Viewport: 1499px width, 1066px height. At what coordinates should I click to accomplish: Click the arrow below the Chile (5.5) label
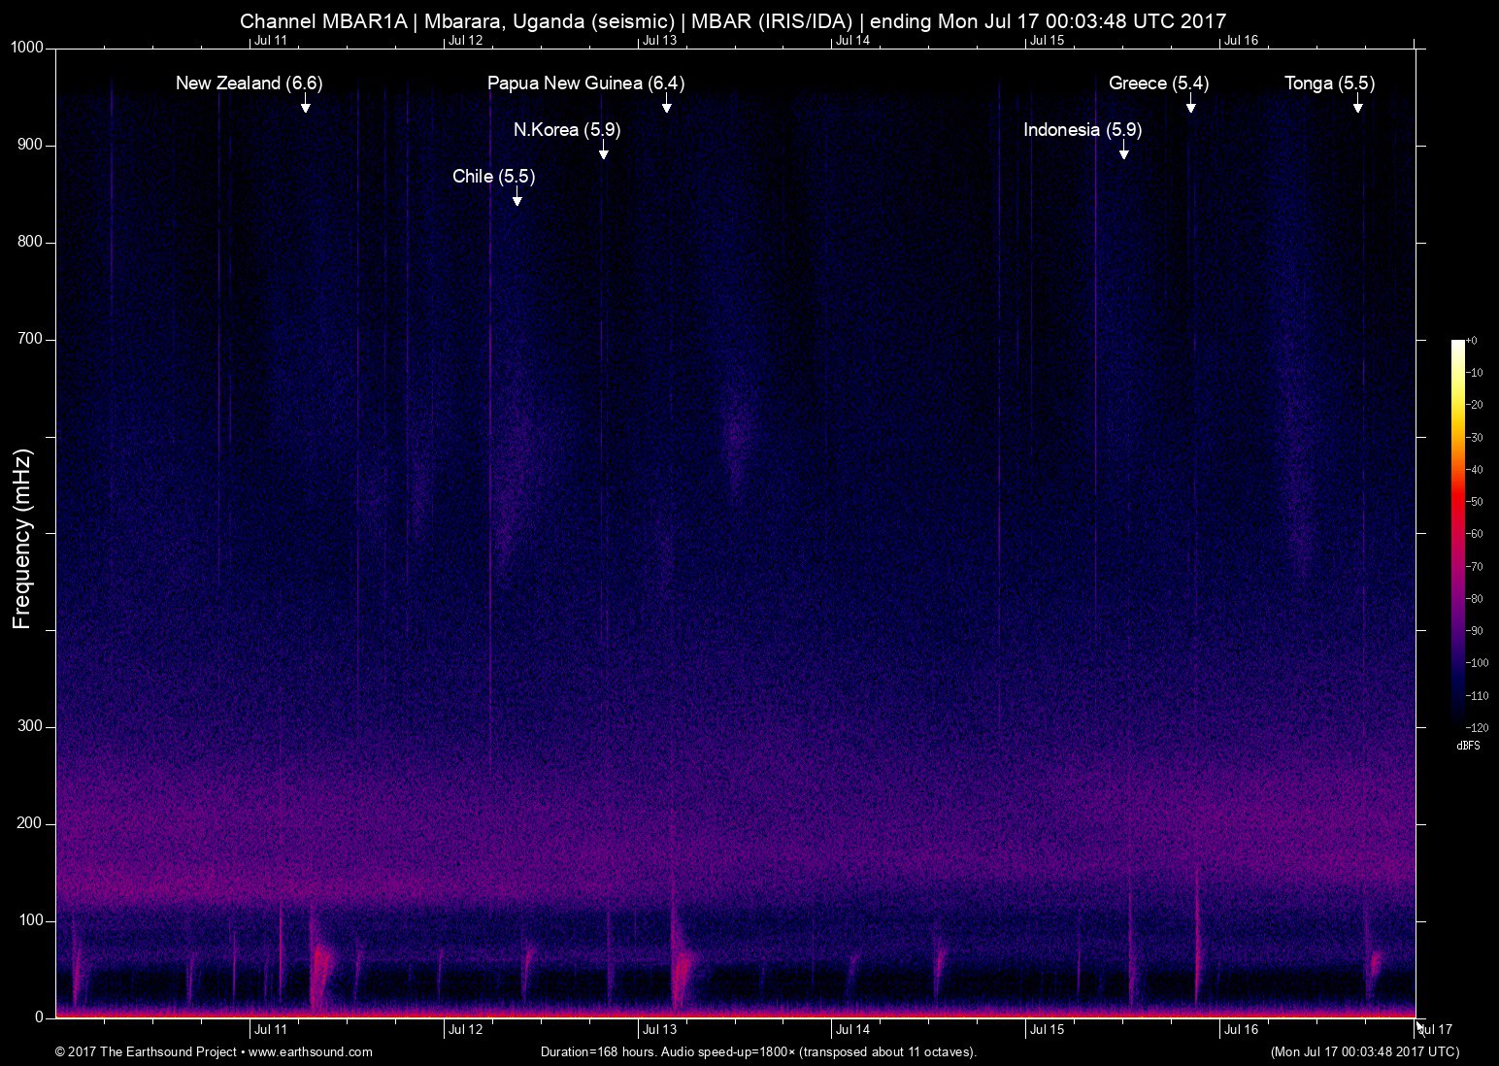pos(516,198)
